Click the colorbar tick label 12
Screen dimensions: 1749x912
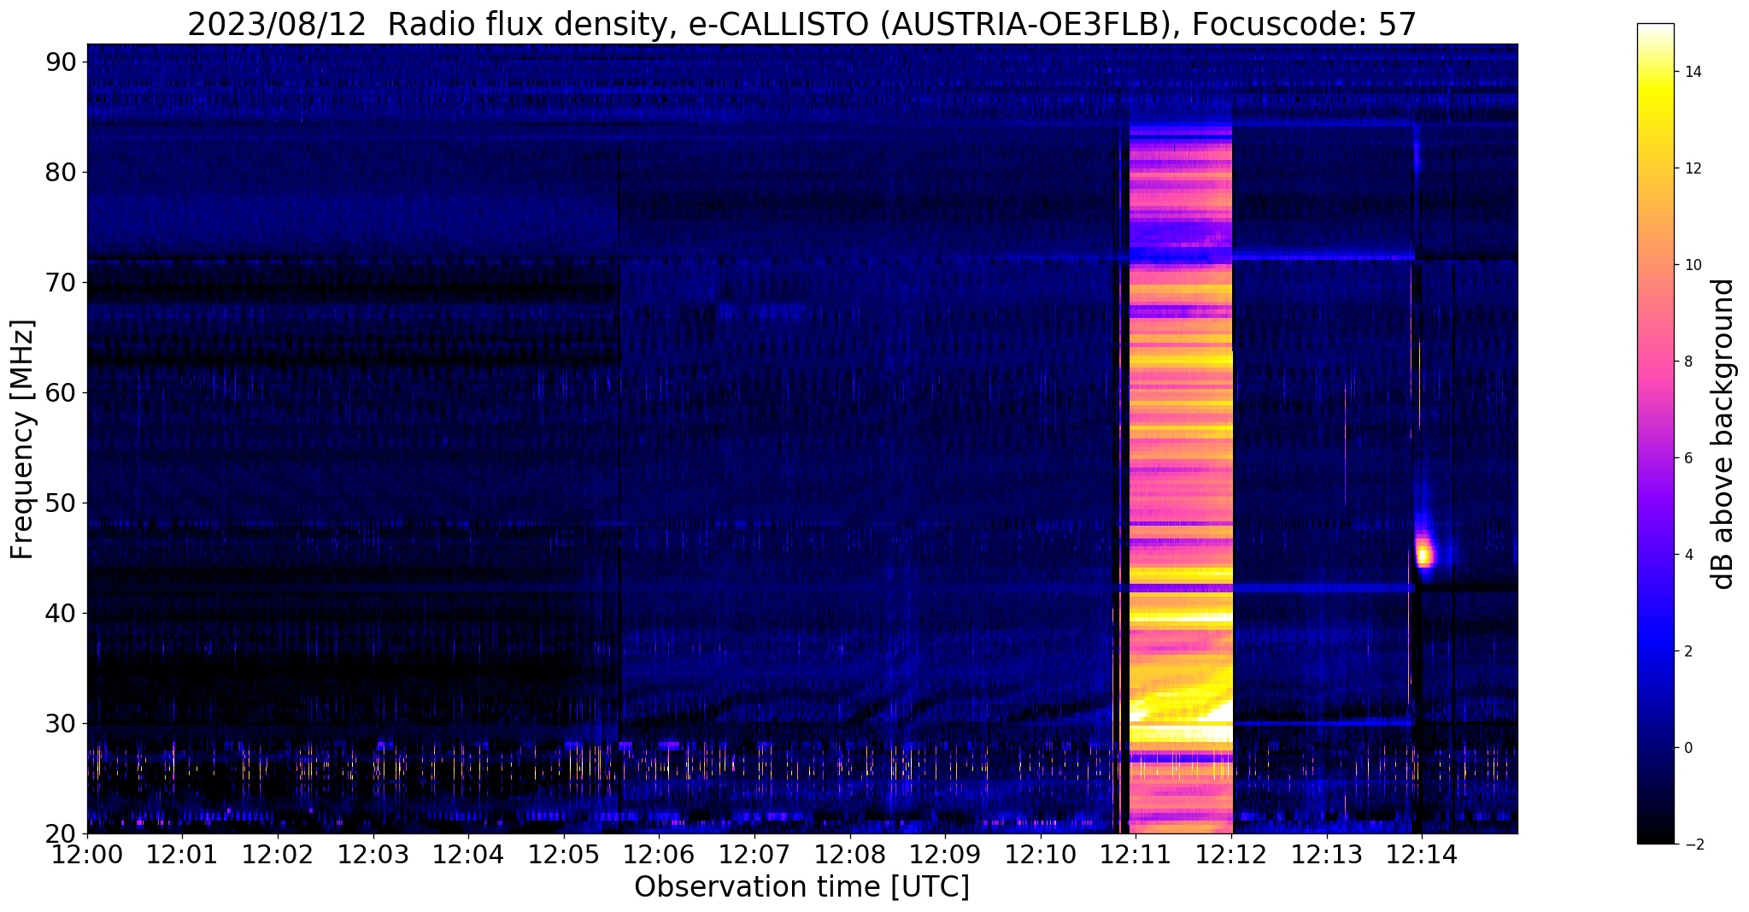[1692, 168]
